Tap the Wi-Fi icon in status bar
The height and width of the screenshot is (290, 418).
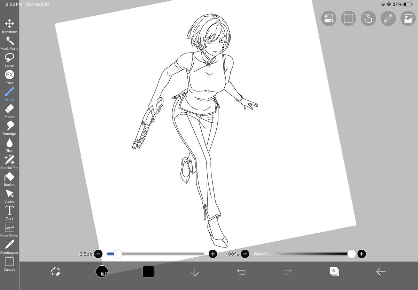click(383, 4)
